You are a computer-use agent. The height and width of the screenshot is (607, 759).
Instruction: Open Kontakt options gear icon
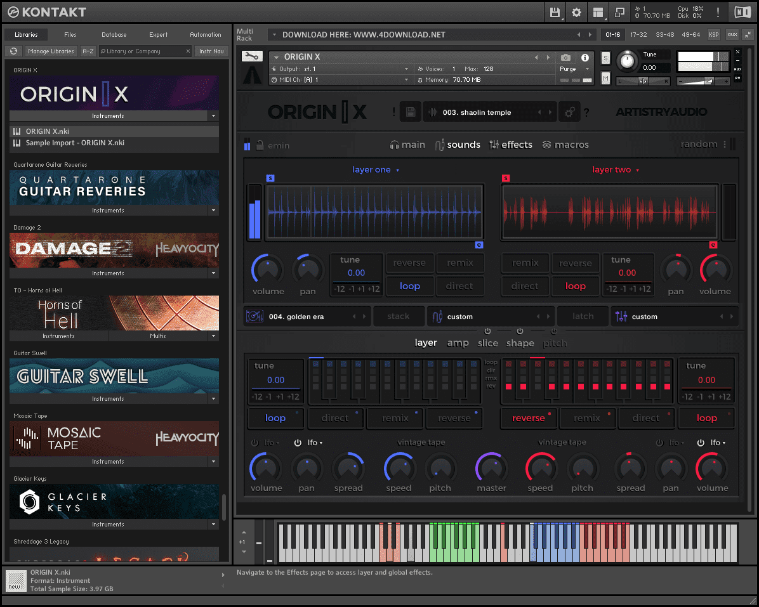click(x=576, y=13)
